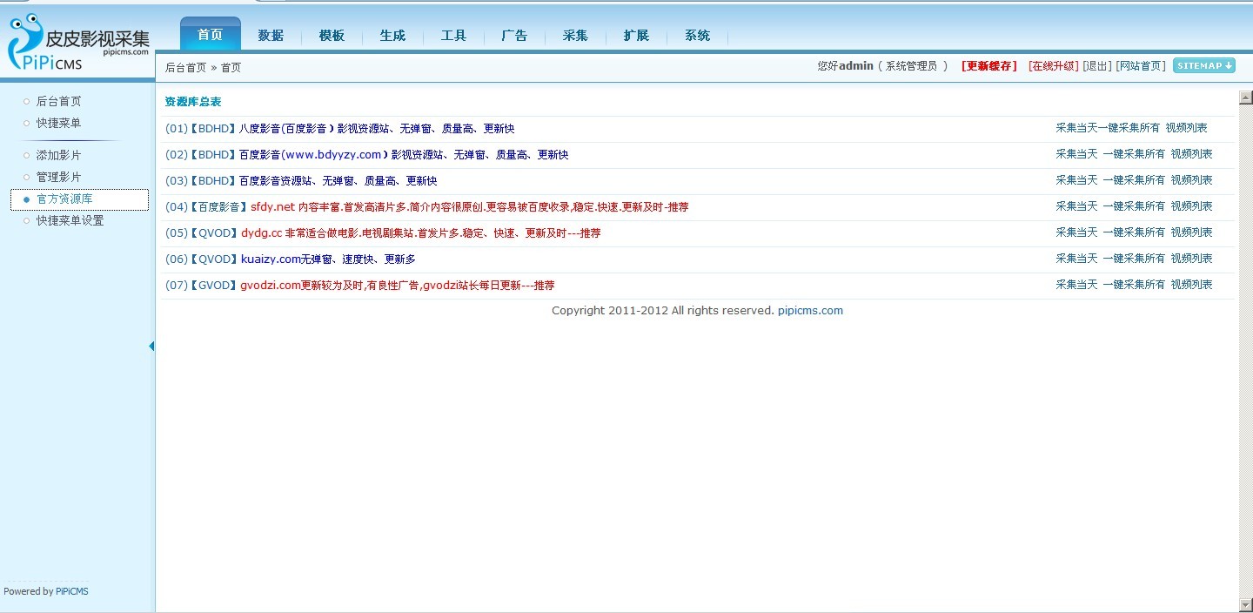The height and width of the screenshot is (613, 1253).
Task: Select the 系统 tab
Action: (697, 36)
